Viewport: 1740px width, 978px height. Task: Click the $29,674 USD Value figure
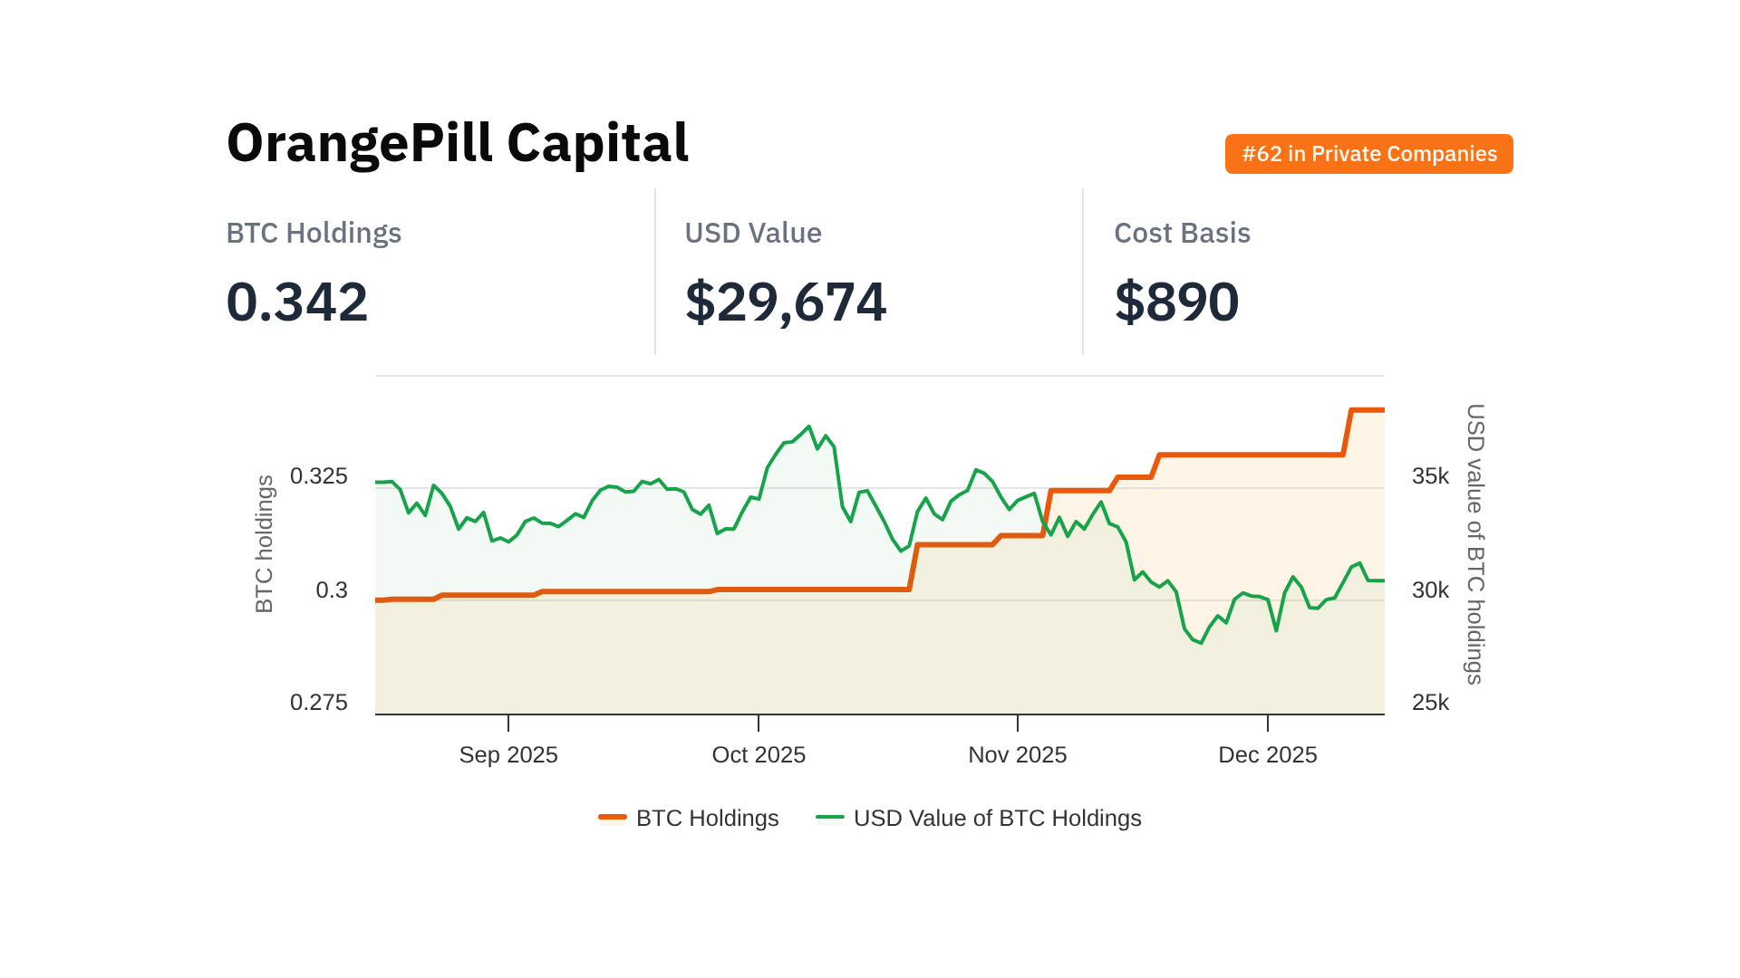pos(785,302)
